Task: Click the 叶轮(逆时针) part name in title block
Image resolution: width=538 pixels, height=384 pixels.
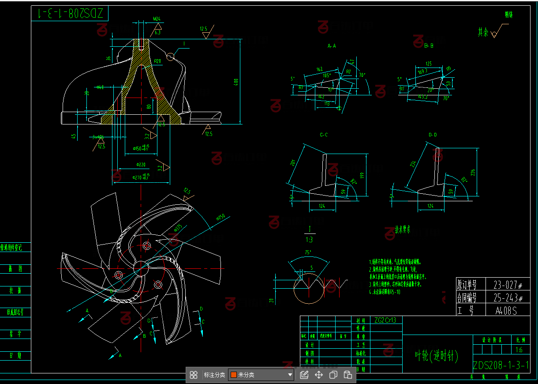Action: coord(437,355)
